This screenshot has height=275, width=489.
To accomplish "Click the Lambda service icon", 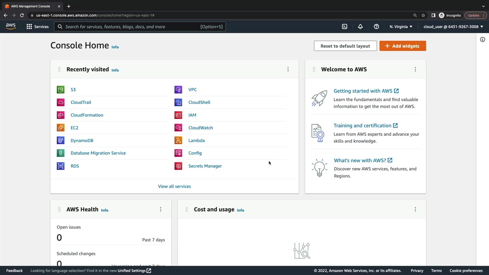I will [x=178, y=141].
